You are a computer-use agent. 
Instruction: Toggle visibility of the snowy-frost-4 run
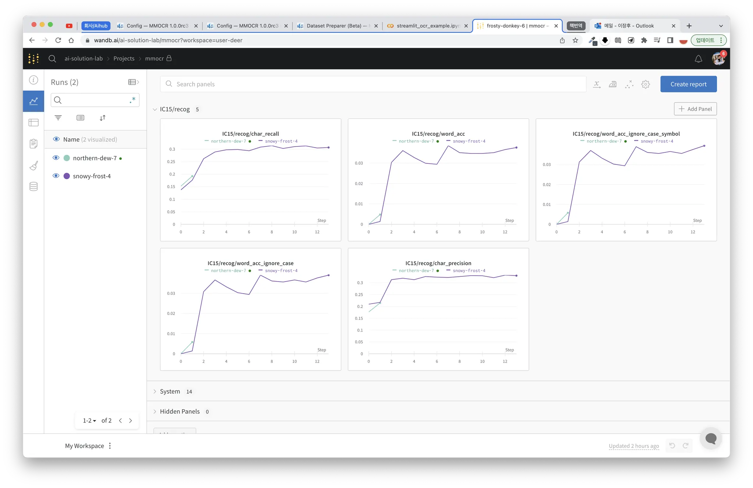pyautogui.click(x=56, y=176)
